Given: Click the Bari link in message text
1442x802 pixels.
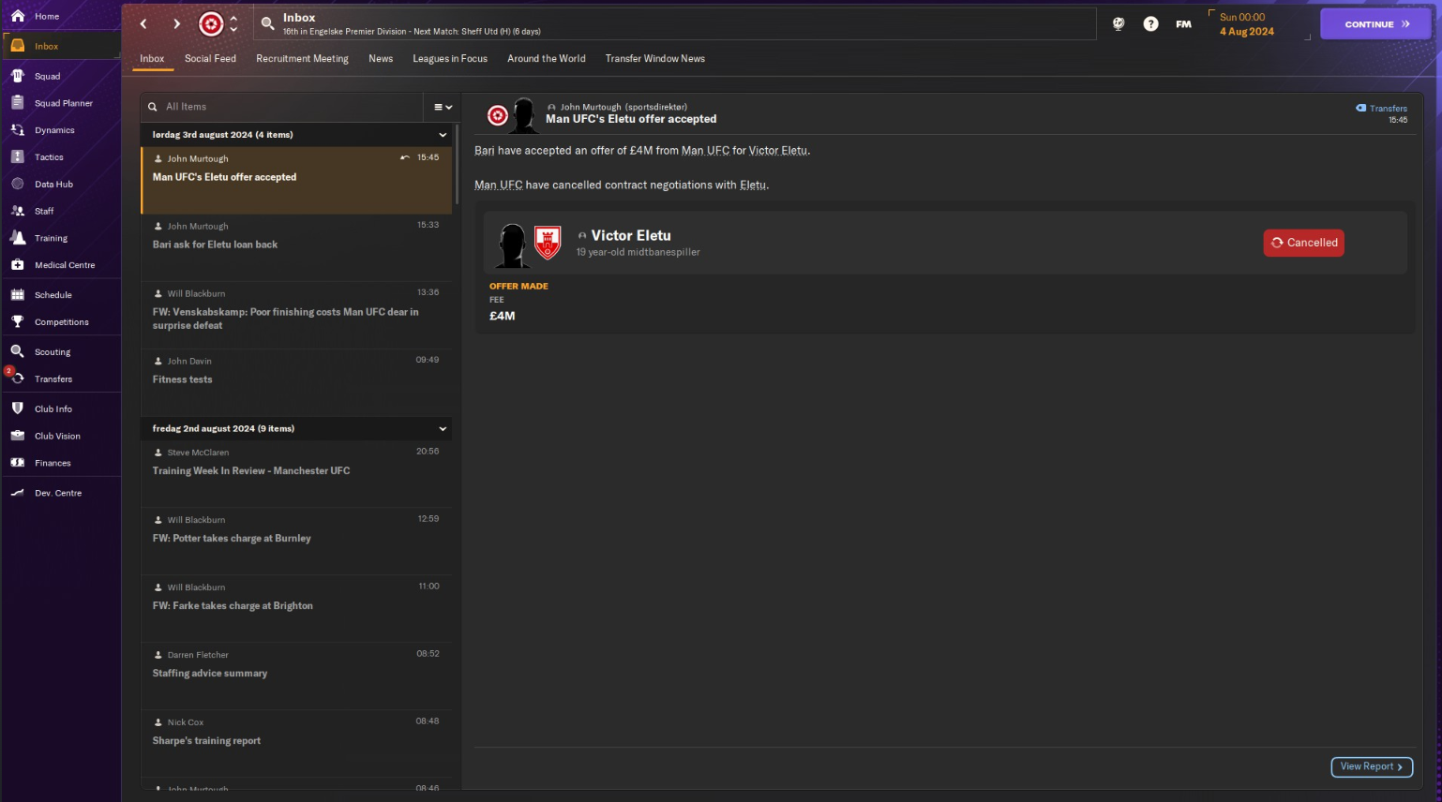Looking at the screenshot, I should (x=484, y=151).
